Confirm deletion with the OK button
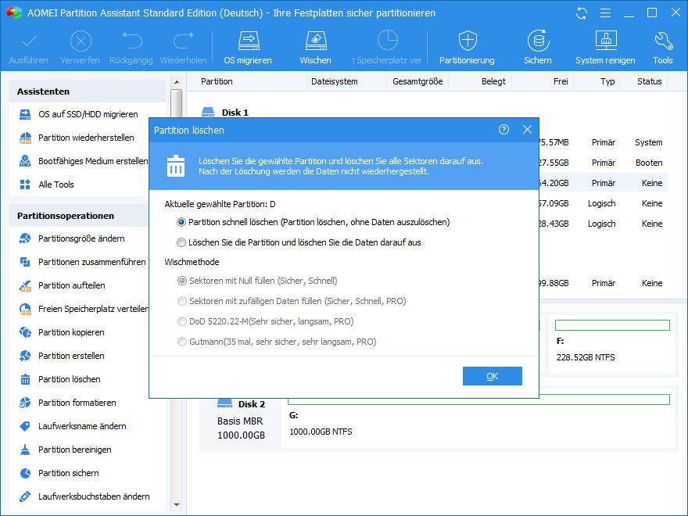Image resolution: width=688 pixels, height=516 pixels. tap(493, 376)
